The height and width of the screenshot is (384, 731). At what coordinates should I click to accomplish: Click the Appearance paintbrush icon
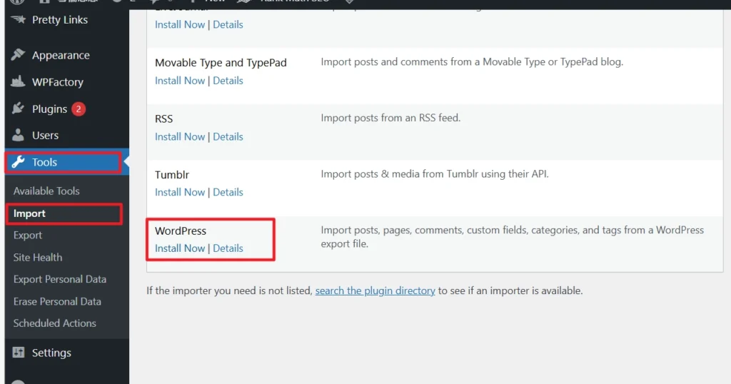(x=18, y=55)
